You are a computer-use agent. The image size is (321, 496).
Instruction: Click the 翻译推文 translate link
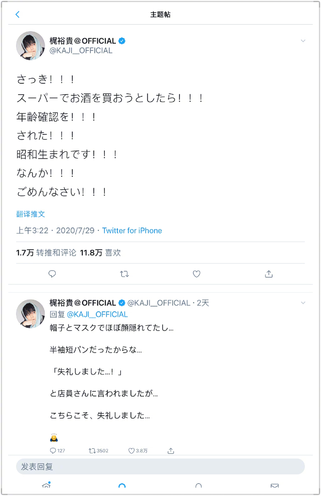[x=31, y=214]
